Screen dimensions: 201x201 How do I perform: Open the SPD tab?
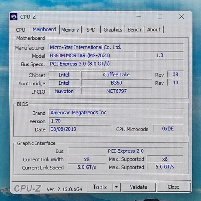pyautogui.click(x=91, y=30)
